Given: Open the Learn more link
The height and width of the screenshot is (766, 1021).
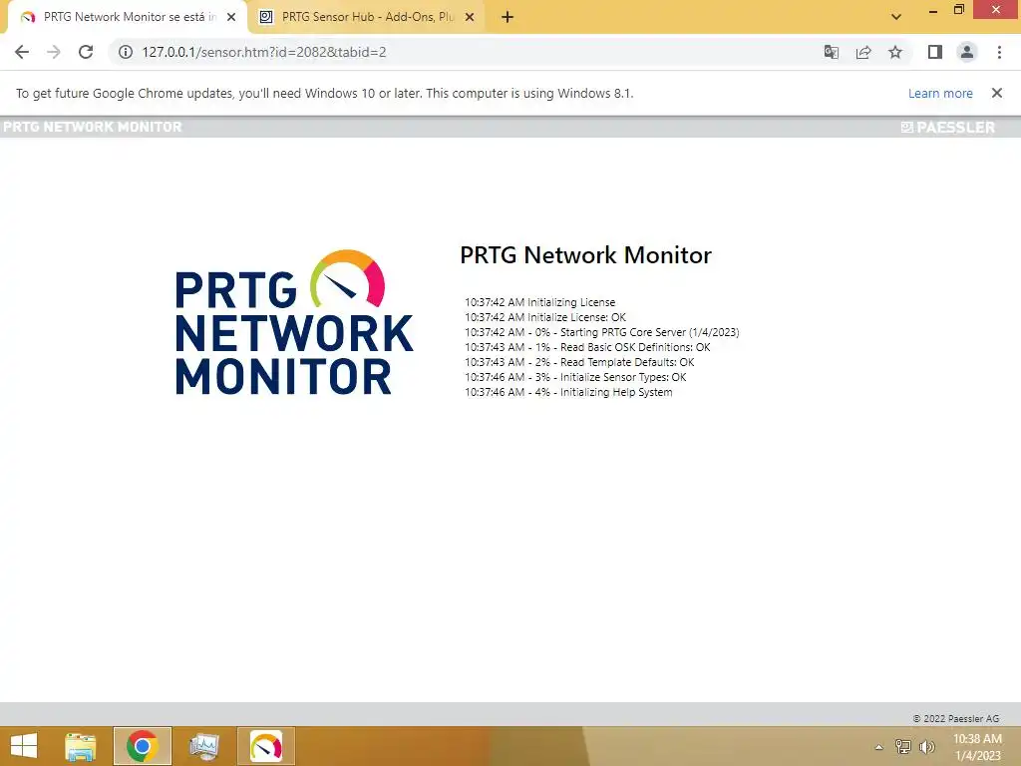Looking at the screenshot, I should [x=940, y=93].
